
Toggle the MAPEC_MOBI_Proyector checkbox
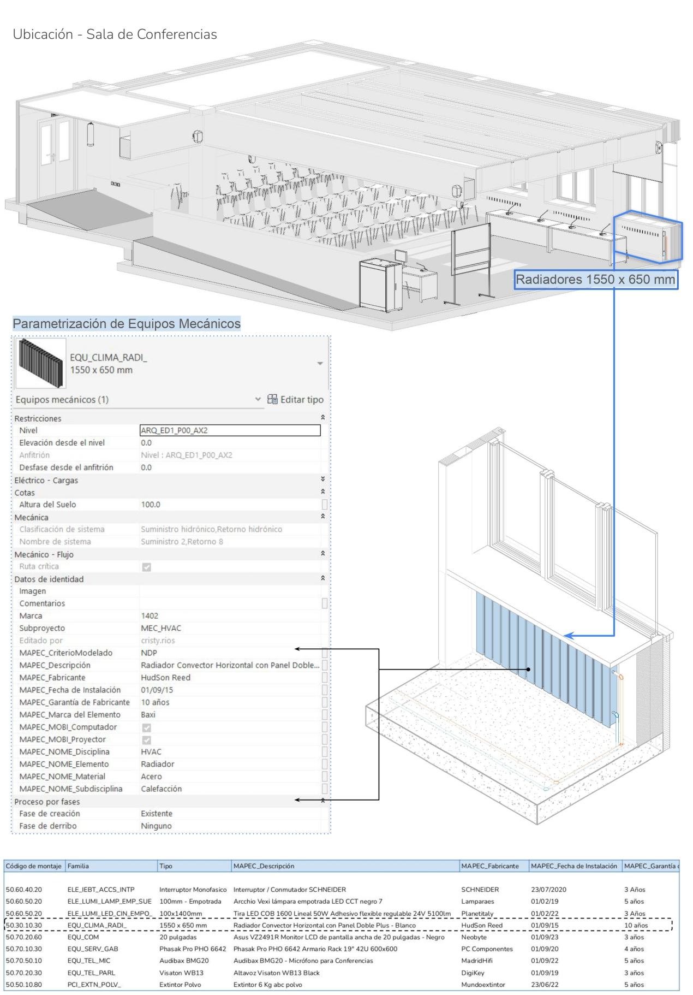146,740
